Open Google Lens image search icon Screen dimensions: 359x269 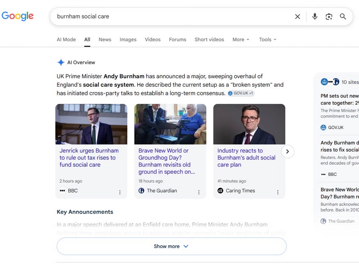coord(329,17)
